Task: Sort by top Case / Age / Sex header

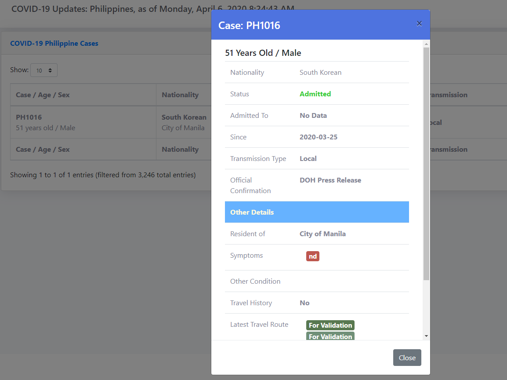Action: click(x=83, y=95)
